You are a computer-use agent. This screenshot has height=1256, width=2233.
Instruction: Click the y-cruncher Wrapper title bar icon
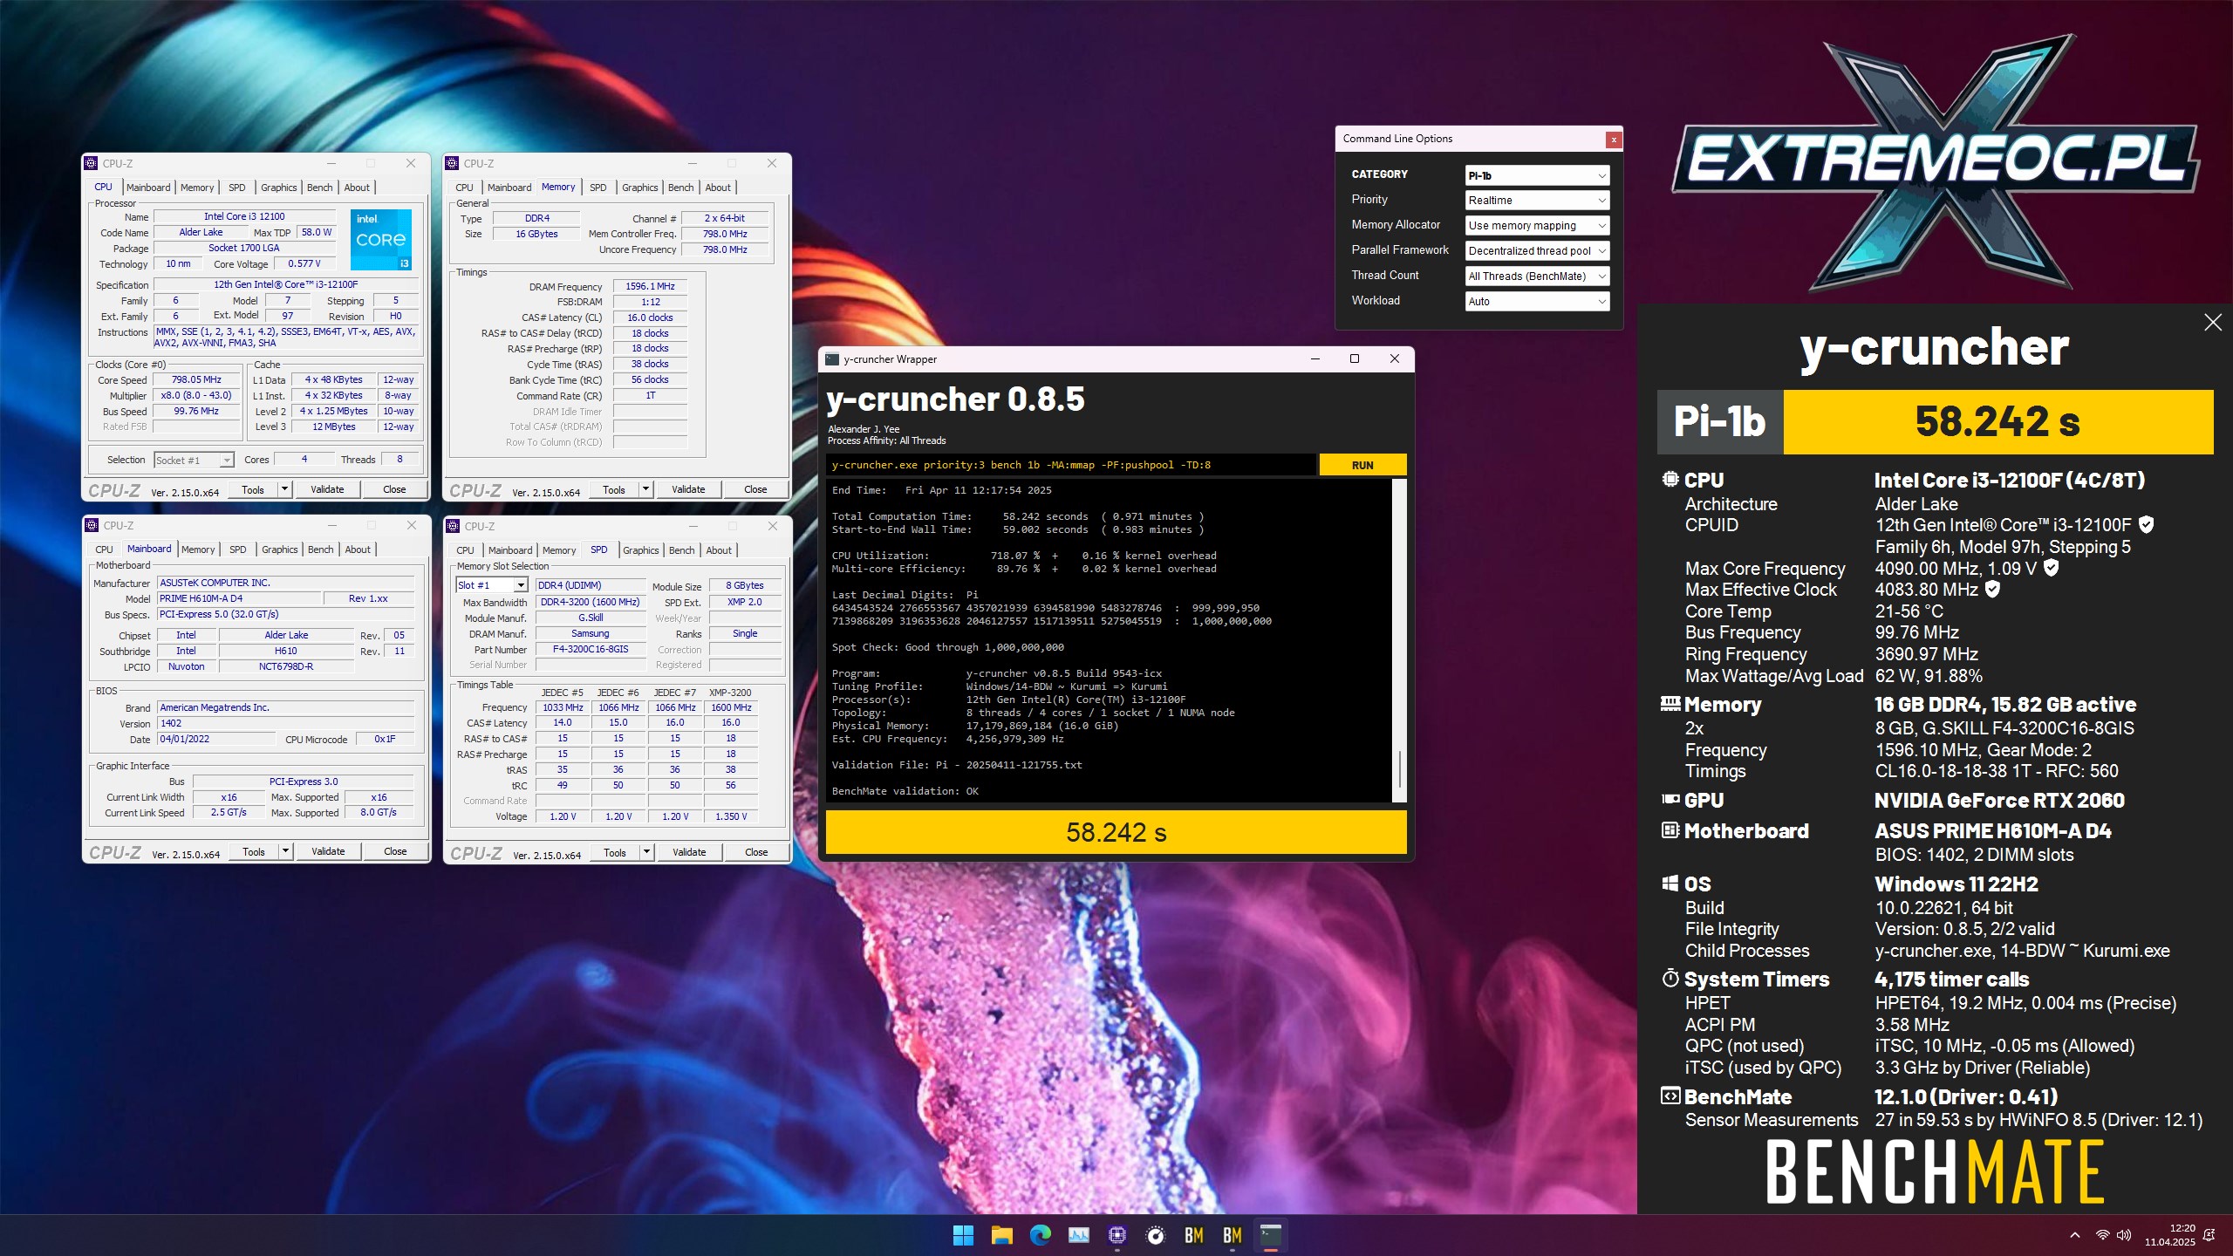coord(832,358)
